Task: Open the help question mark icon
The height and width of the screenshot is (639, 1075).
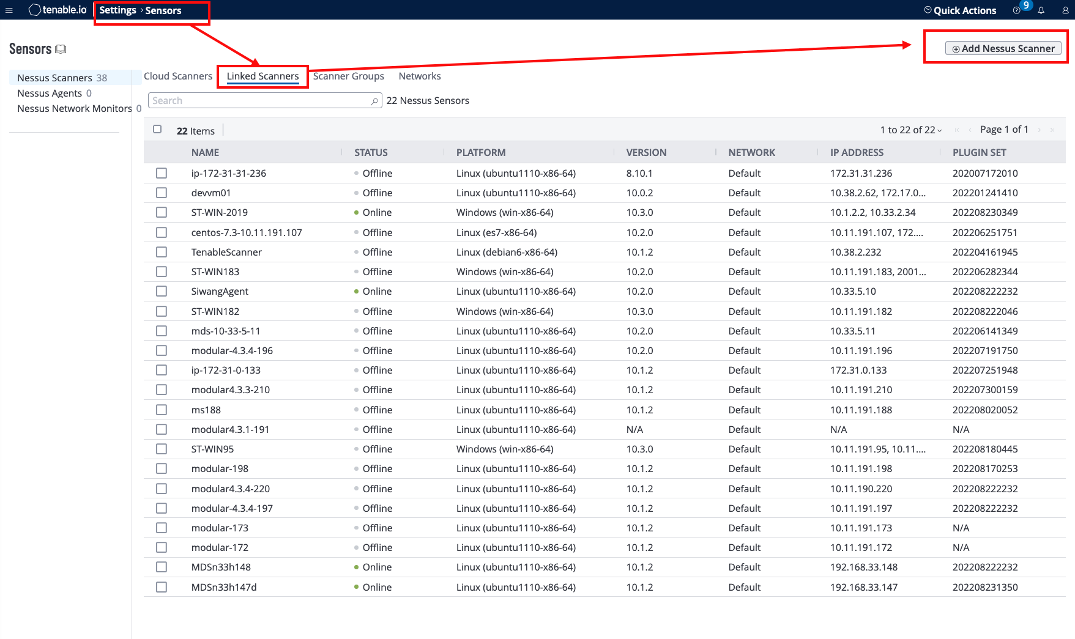Action: [1016, 10]
